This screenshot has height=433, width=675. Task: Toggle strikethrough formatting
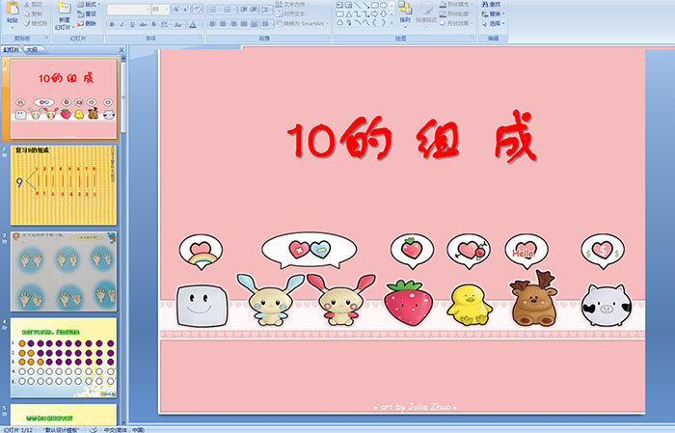(x=143, y=24)
